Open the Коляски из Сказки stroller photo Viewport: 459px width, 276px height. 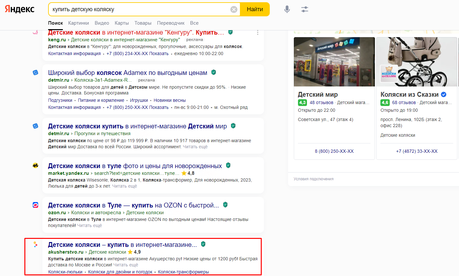pos(417,62)
